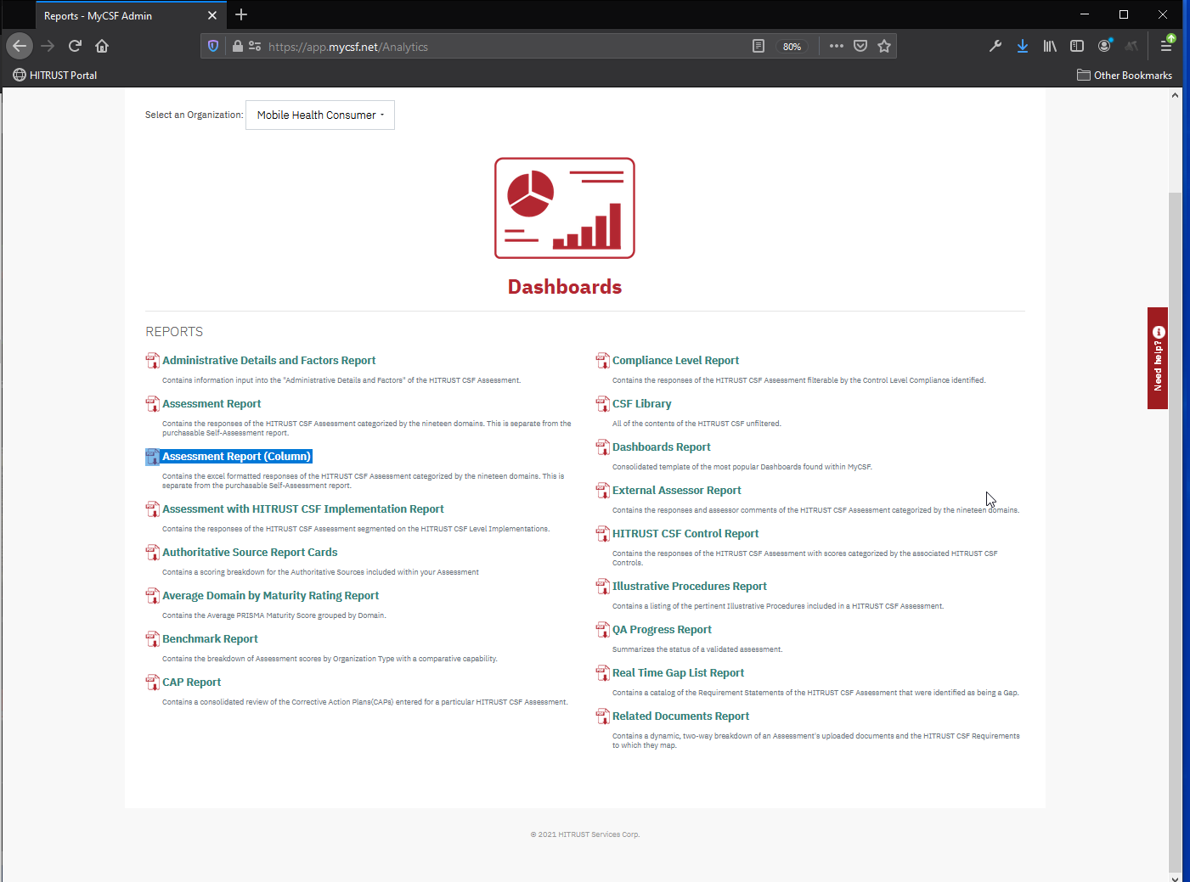Viewport: 1190px width, 882px height.
Task: Open page actions three-dots menu
Action: point(837,46)
